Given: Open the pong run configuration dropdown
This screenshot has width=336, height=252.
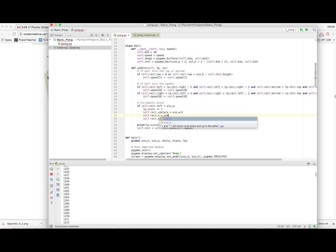Looking at the screenshot, I should pyautogui.click(x=291, y=30).
